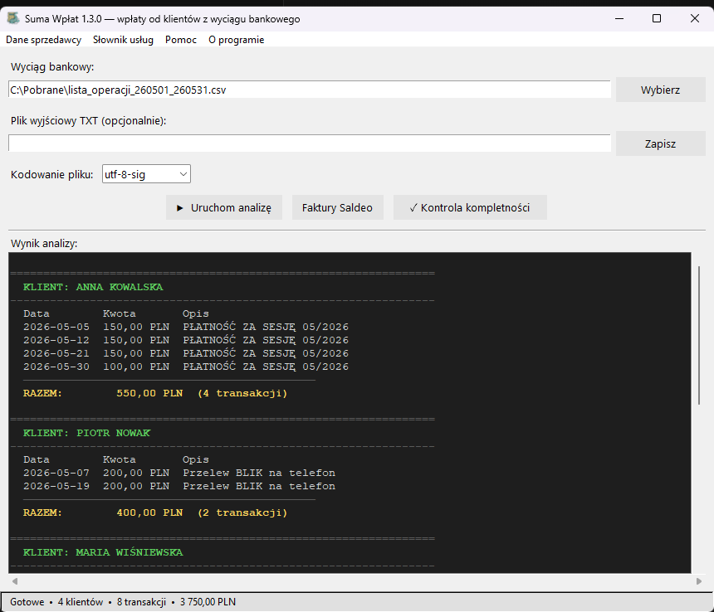The width and height of the screenshot is (714, 612).
Task: Open the Pomoc menu
Action: point(181,40)
